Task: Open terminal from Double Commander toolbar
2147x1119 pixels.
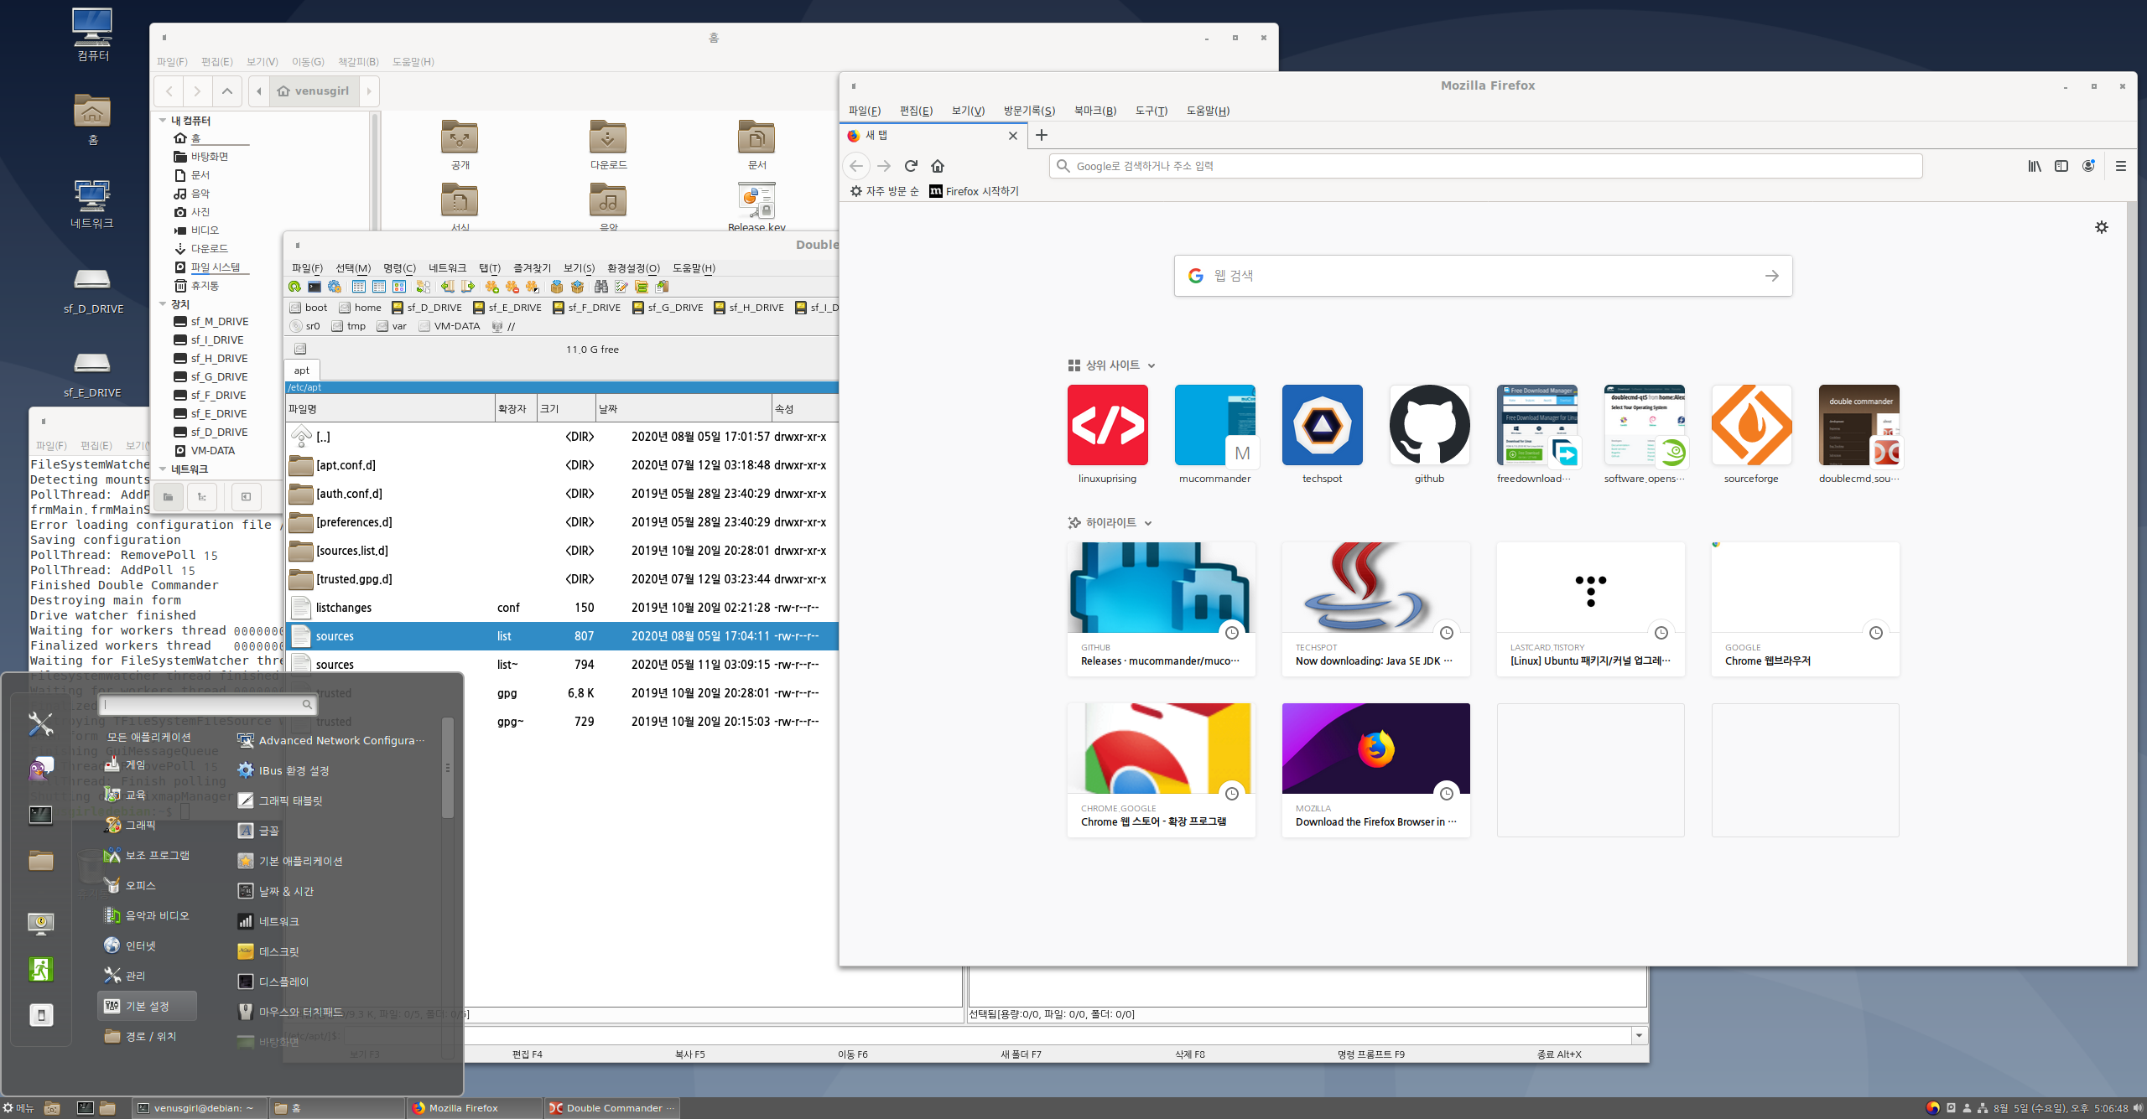Action: 315,287
